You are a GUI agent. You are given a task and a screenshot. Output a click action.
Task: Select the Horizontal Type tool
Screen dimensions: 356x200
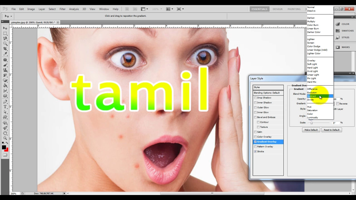coord(5,107)
